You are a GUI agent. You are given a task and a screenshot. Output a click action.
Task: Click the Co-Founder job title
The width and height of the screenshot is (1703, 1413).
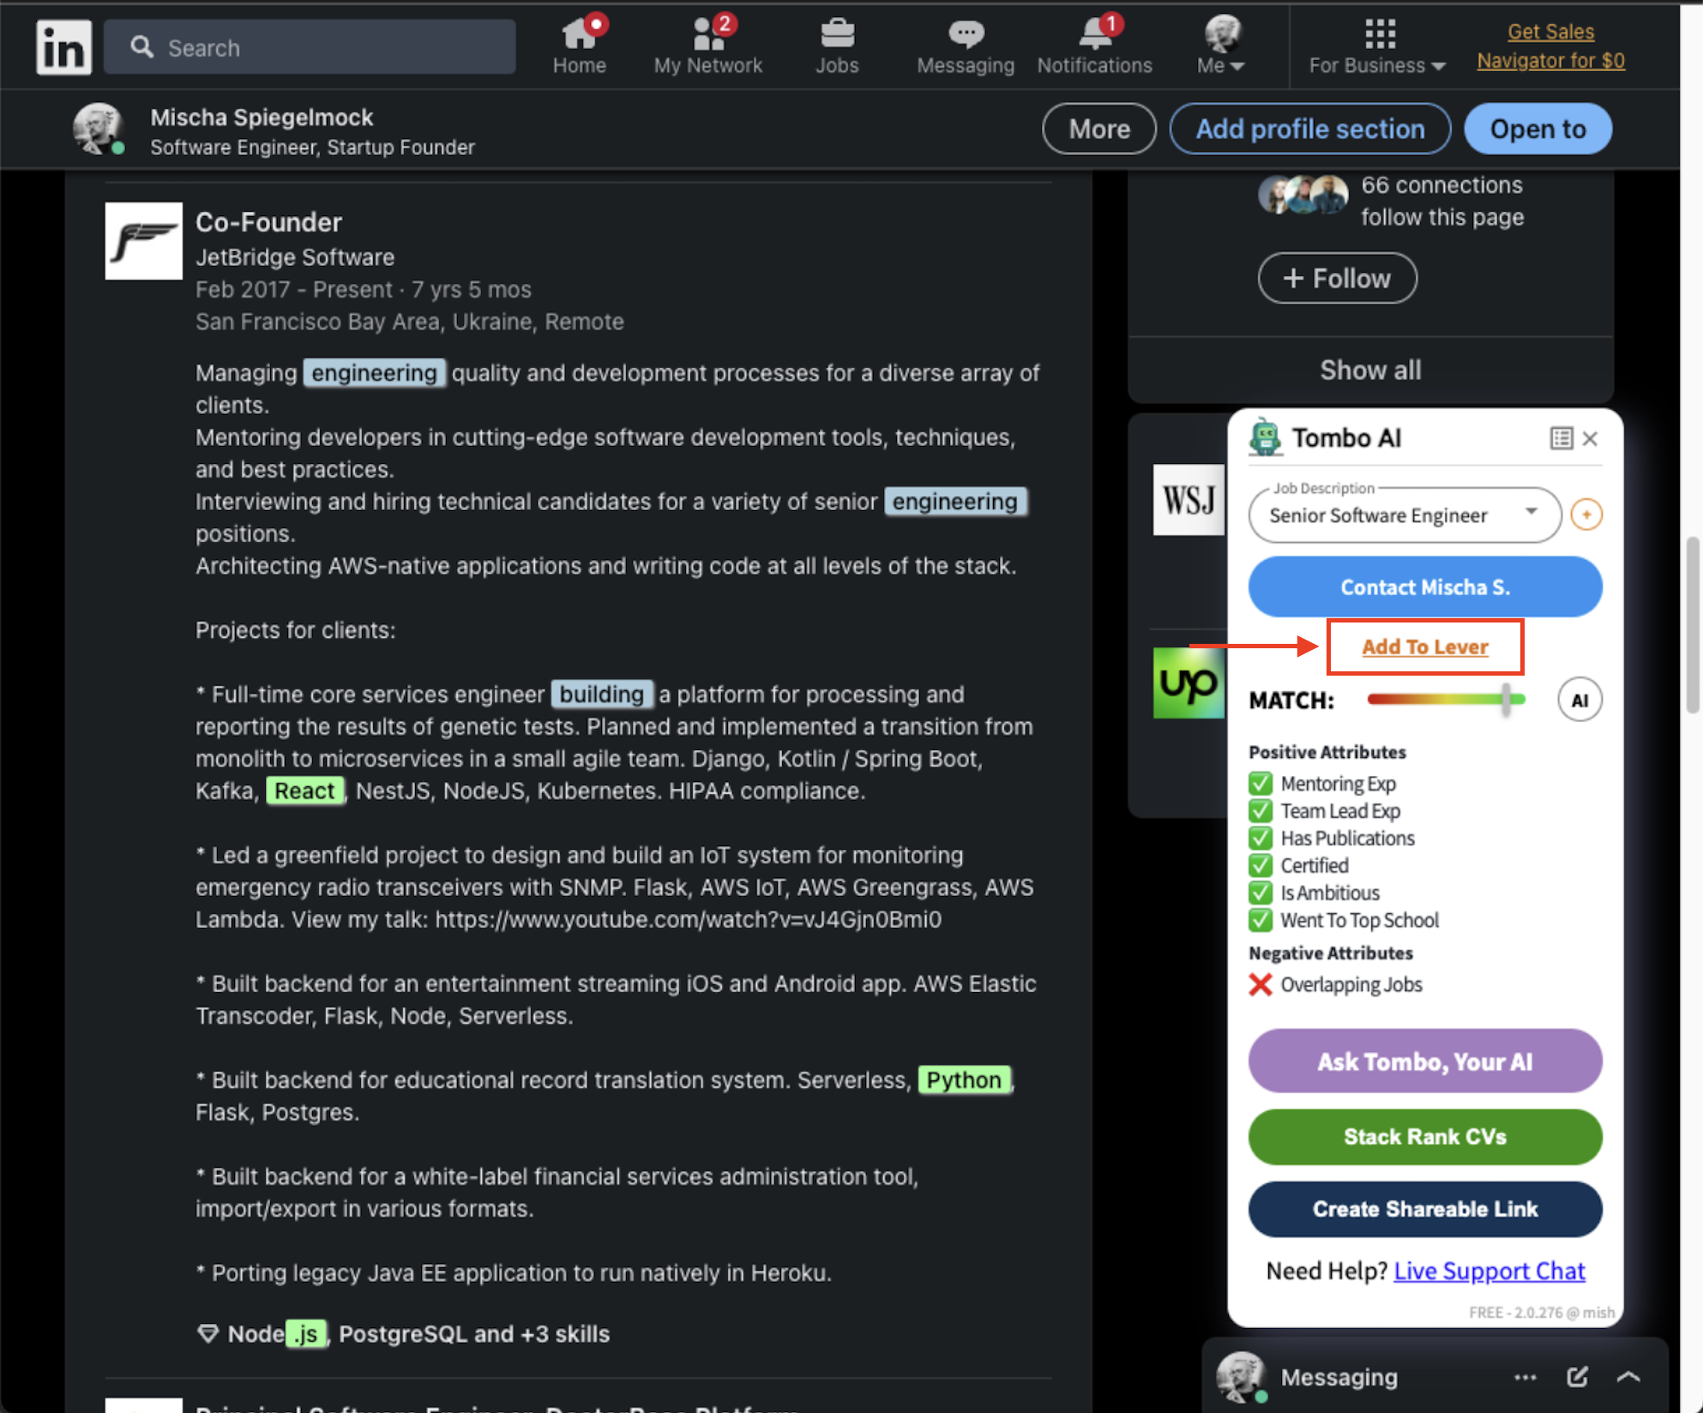(x=268, y=222)
